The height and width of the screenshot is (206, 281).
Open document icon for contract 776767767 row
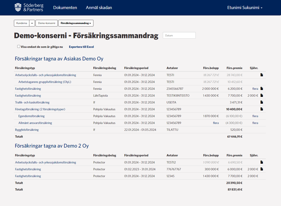click(262, 169)
